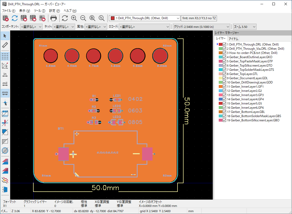Switch units to inches
This screenshot has height=214, width=292.
click(x=5, y=75)
